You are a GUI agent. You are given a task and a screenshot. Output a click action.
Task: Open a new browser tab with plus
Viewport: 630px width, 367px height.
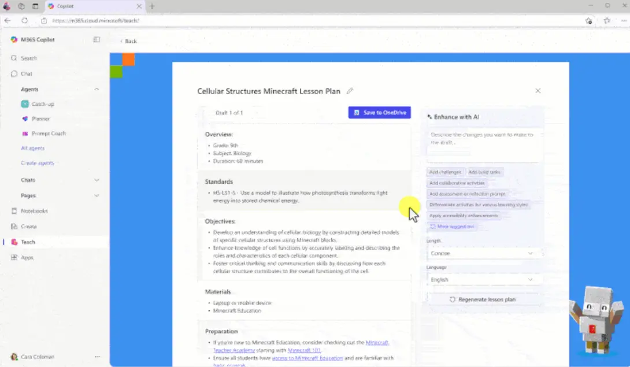tap(152, 6)
